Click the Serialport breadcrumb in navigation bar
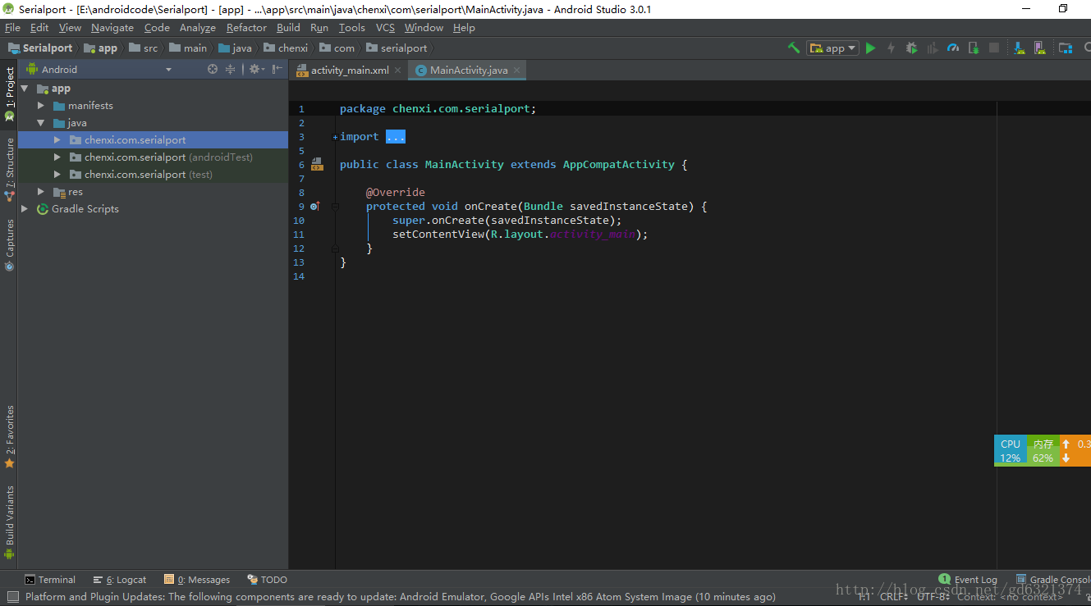The image size is (1091, 606). (x=41, y=48)
